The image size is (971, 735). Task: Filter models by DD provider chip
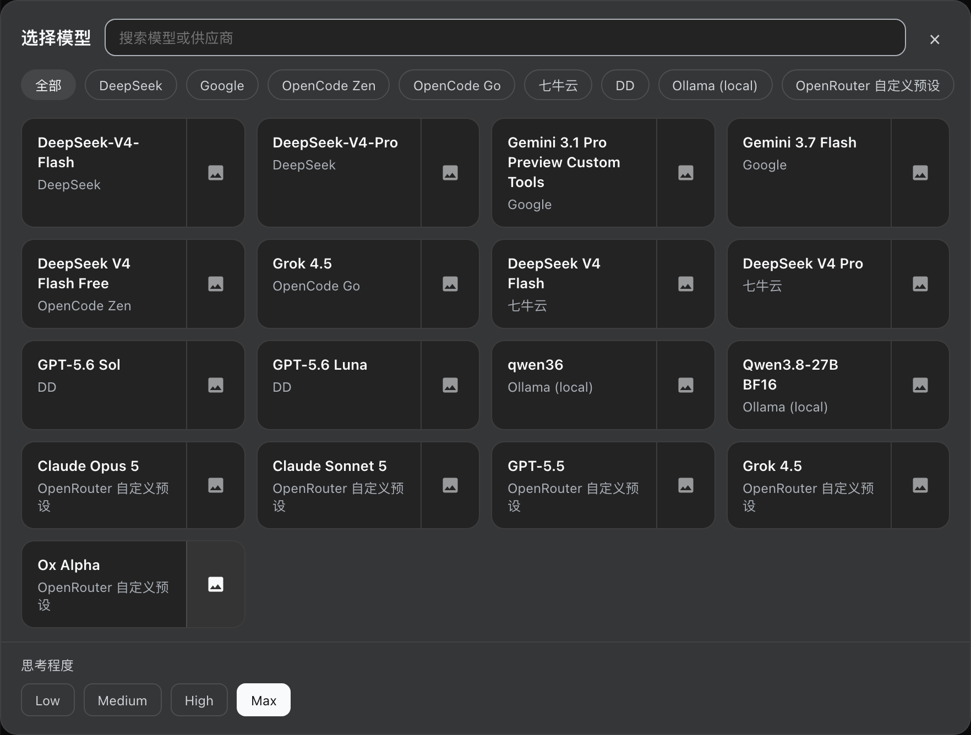pyautogui.click(x=625, y=85)
